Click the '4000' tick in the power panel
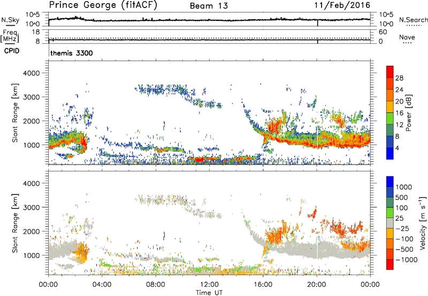The height and width of the screenshot is (296, 428). pyautogui.click(x=31, y=73)
